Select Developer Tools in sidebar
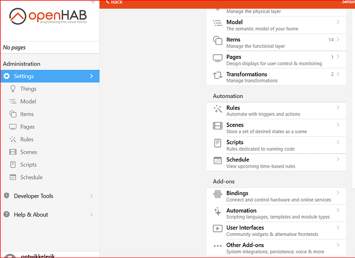355x258 pixels. (50, 196)
